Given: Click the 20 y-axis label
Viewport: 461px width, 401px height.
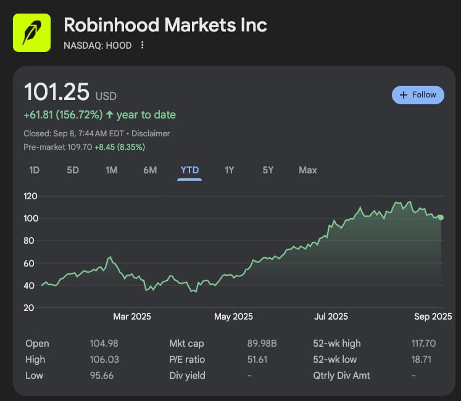Looking at the screenshot, I should [29, 308].
